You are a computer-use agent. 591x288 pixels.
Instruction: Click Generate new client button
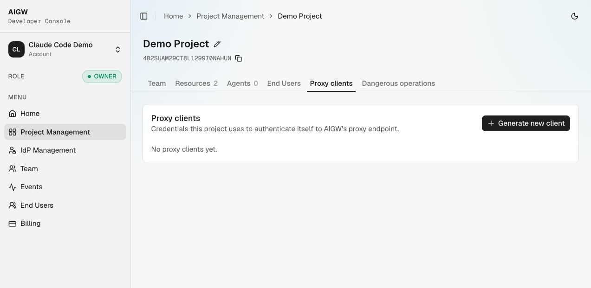click(526, 123)
